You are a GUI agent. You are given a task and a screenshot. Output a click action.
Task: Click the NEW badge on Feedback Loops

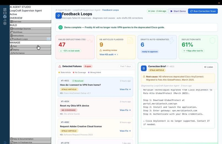(x=49, y=39)
